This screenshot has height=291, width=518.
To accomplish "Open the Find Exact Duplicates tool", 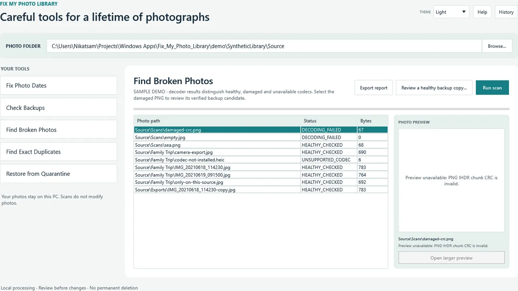I will tap(59, 152).
